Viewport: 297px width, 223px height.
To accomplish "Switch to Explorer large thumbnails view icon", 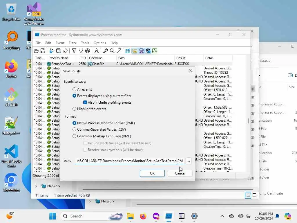I will [254, 195].
